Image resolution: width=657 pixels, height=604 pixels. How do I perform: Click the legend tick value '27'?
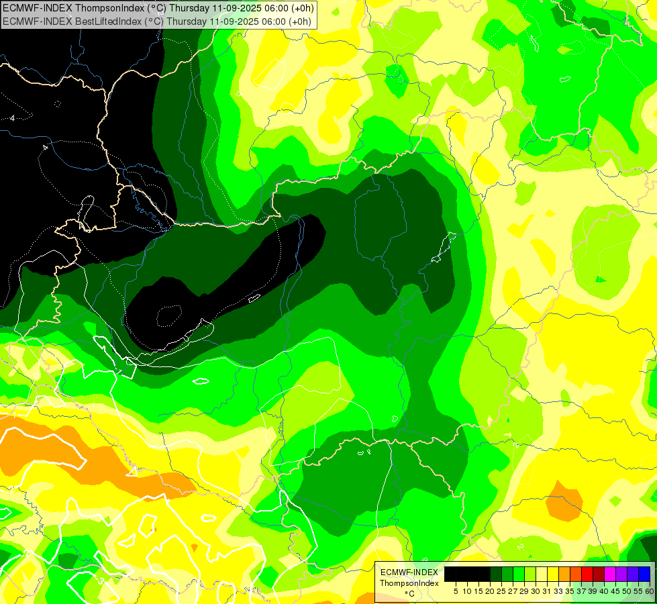513,591
